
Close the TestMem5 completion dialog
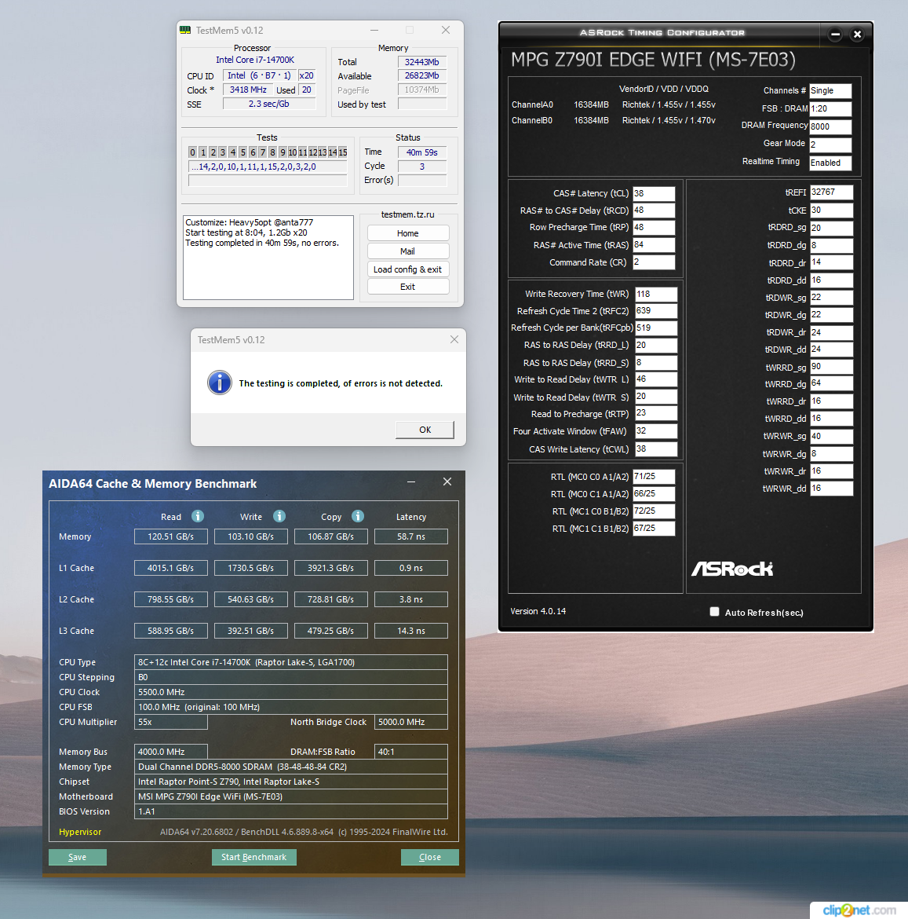(x=454, y=339)
